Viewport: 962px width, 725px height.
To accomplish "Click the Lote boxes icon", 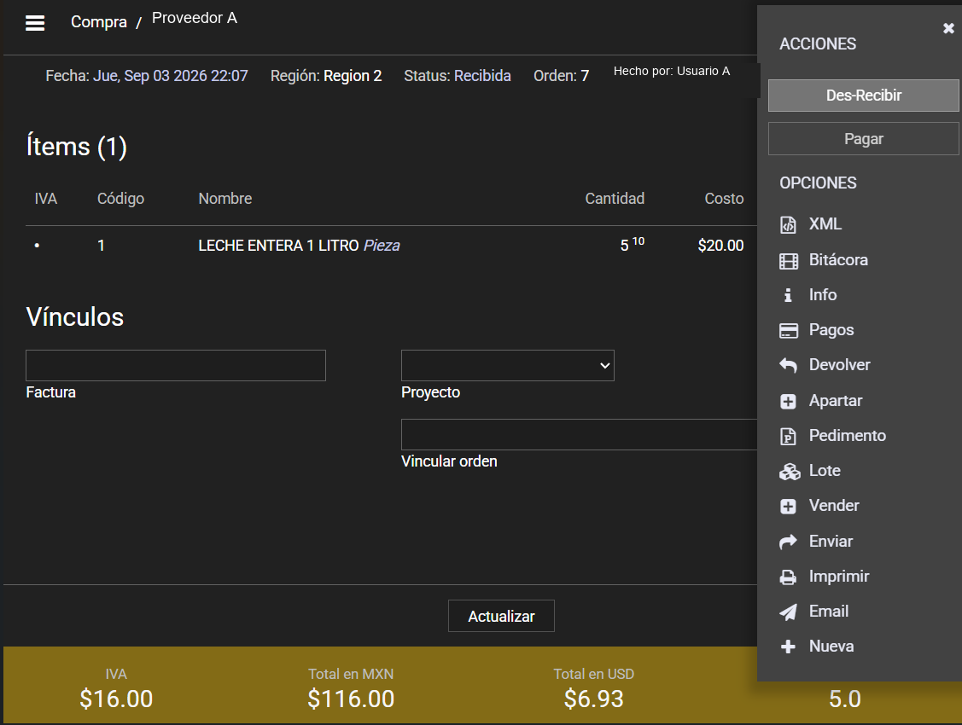I will tap(790, 472).
